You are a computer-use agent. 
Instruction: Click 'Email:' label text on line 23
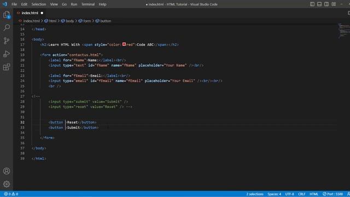tap(96, 76)
